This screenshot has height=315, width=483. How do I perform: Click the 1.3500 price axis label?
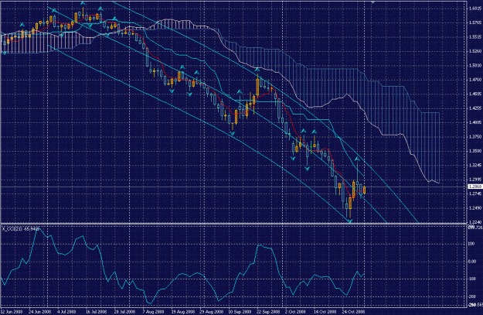tap(475, 151)
